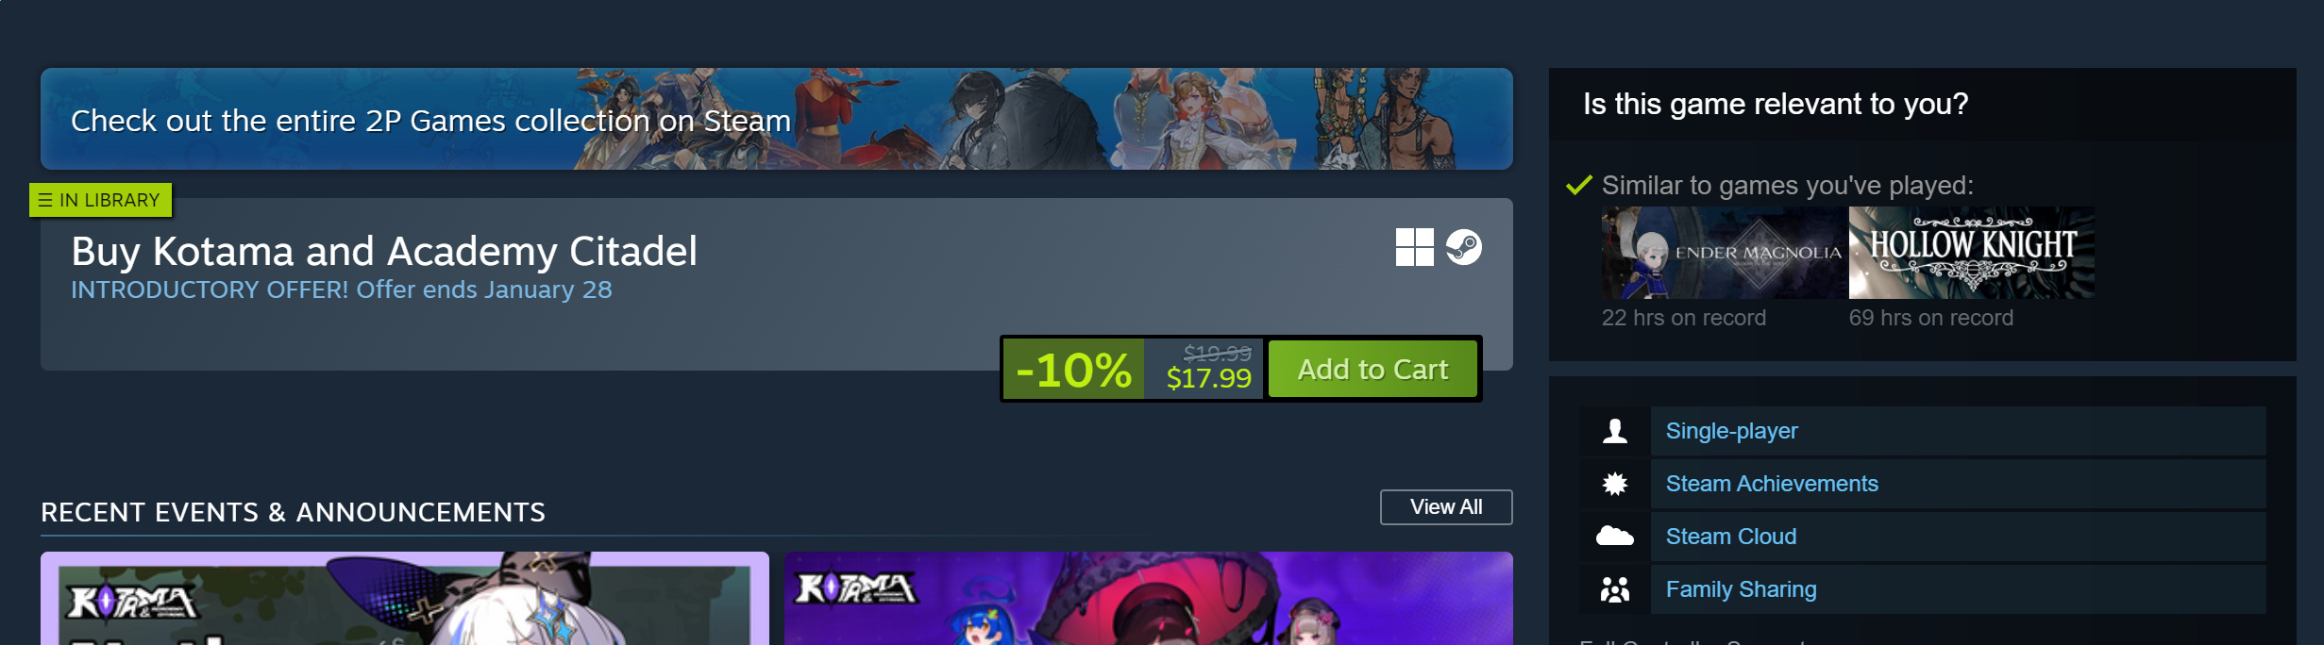Open the Hollow Knight game thumbnail
The image size is (2324, 645).
coord(1971,253)
